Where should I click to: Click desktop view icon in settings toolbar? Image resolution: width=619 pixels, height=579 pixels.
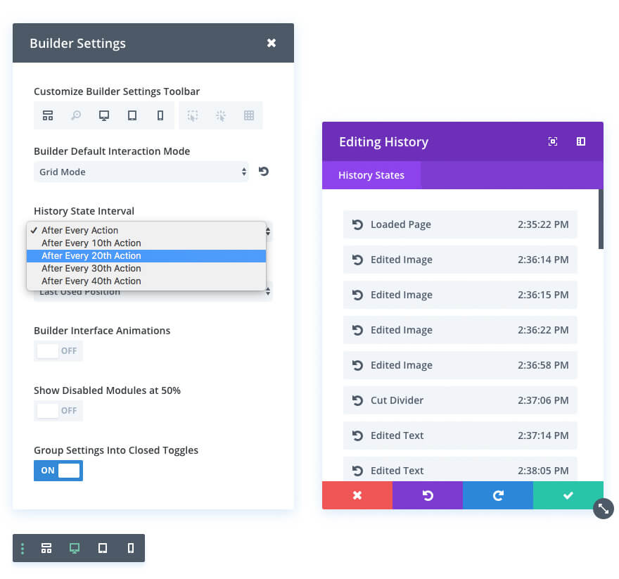click(104, 115)
